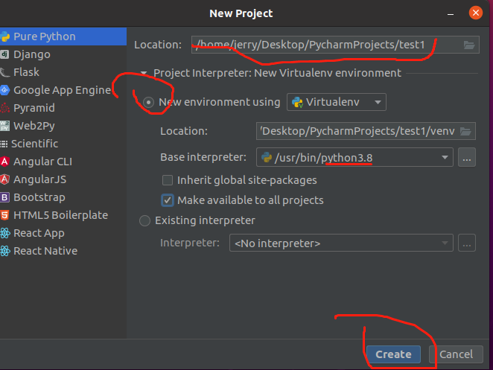Click the Scientific grid icon

pos(4,144)
